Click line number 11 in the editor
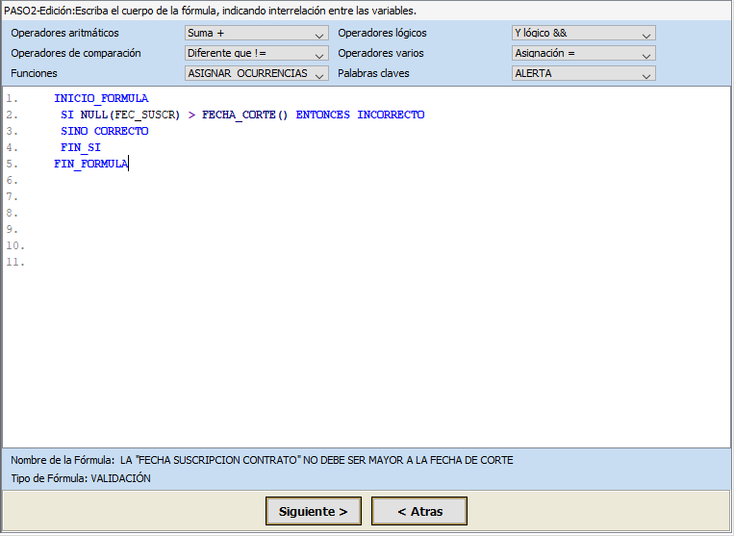The image size is (734, 536). pyautogui.click(x=14, y=262)
